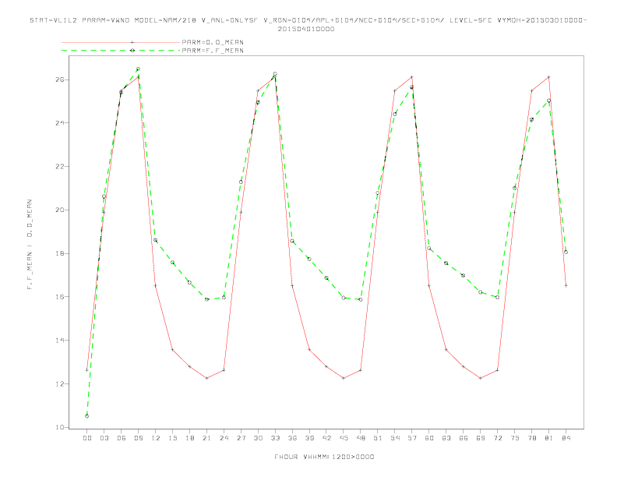
Task: Click forecast hour tick label 60
Action: (x=429, y=438)
